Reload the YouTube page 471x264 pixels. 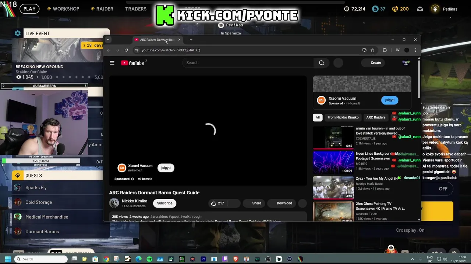point(126,50)
